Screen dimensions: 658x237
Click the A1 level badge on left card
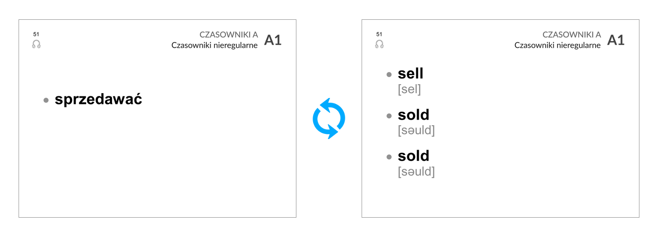point(273,40)
